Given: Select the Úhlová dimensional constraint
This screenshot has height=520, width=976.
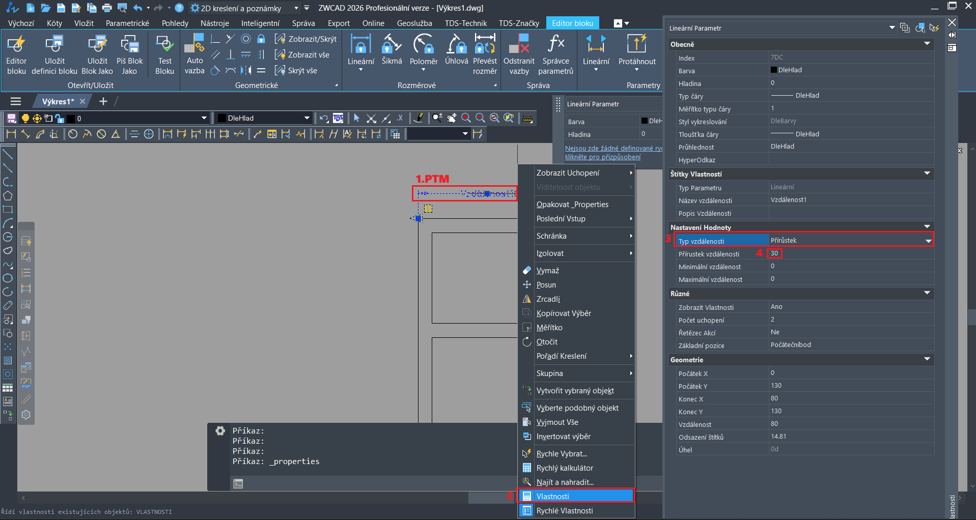Looking at the screenshot, I should tap(456, 50).
